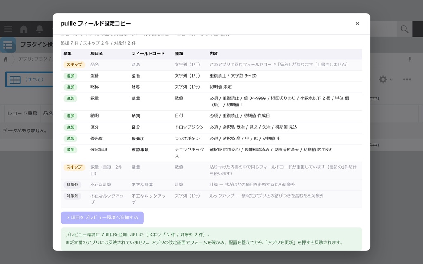Go to the home icon in the header

24,29
